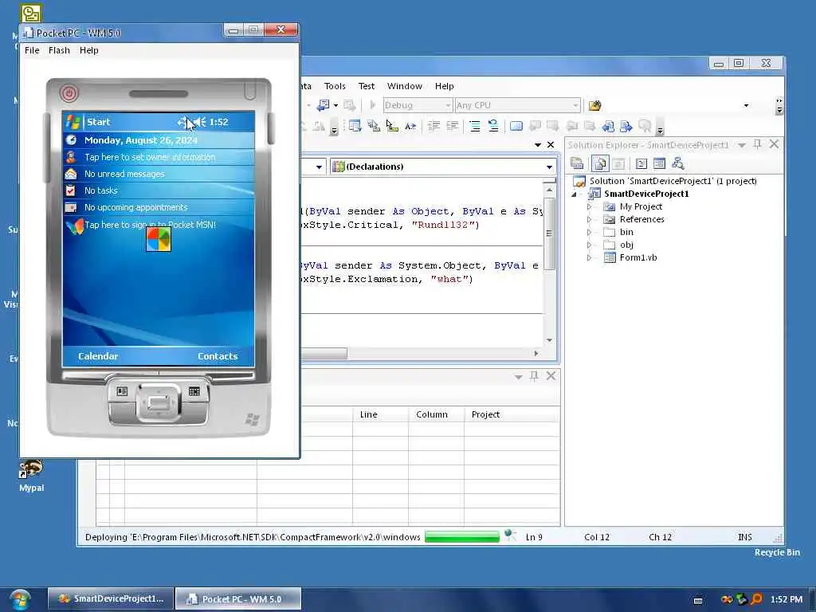Tap the speaker volume icon on device screen

pos(201,122)
